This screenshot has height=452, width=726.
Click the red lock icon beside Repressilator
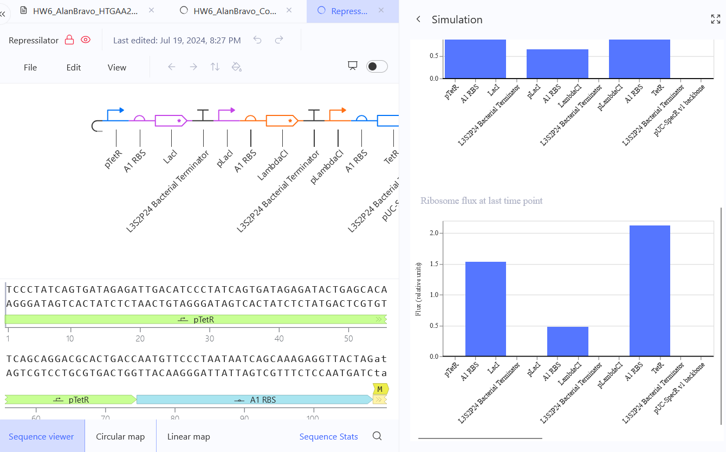(x=69, y=40)
